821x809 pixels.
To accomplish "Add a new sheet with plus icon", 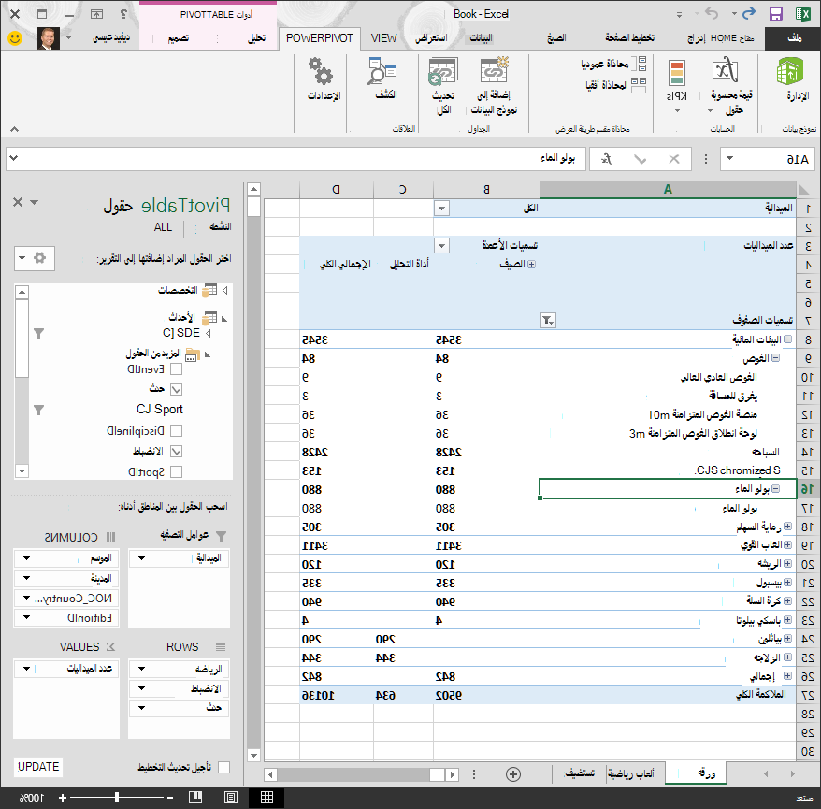I will [x=513, y=774].
